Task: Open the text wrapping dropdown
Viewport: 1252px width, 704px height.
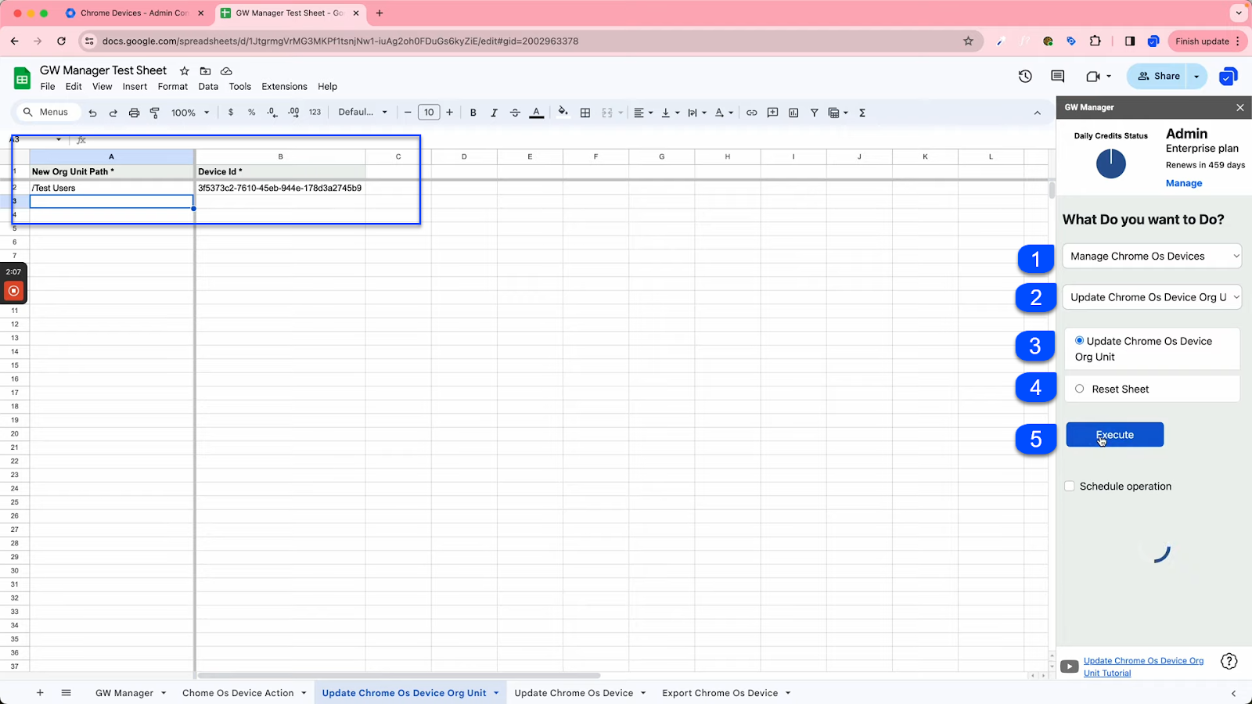Action: [x=696, y=113]
